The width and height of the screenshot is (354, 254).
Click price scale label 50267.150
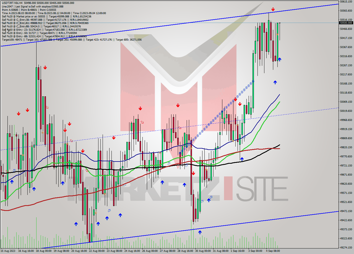[346, 65]
